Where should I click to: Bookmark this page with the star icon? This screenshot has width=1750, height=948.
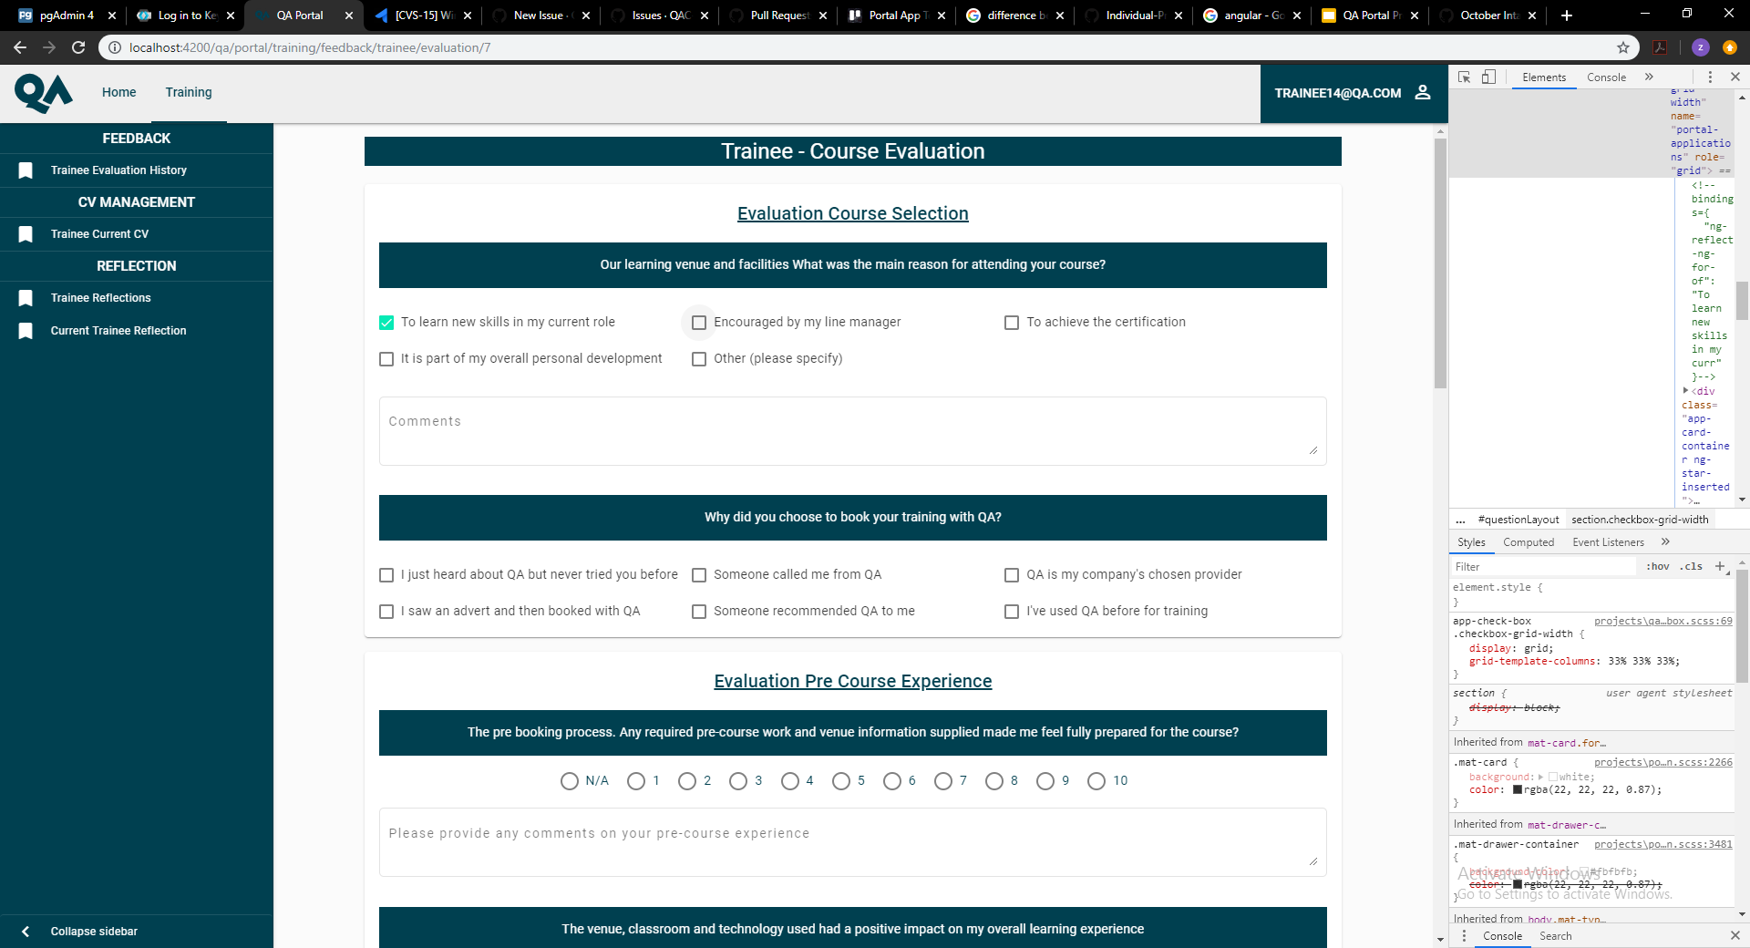(x=1623, y=47)
